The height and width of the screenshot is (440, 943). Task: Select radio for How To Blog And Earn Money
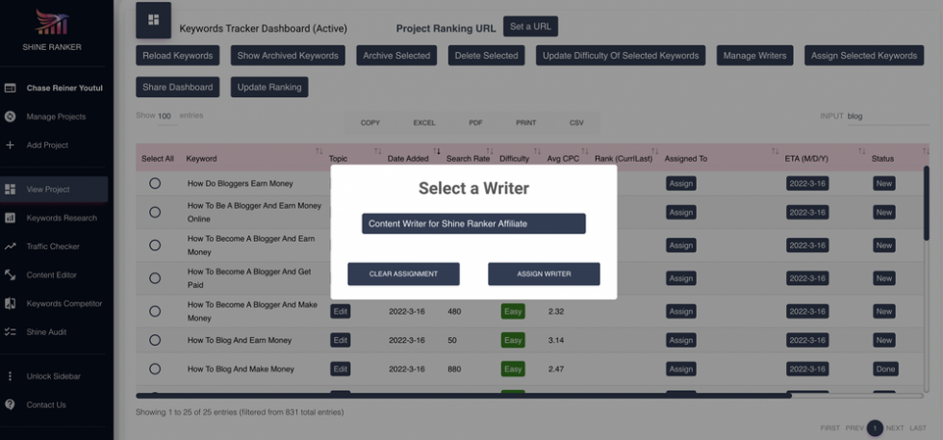155,340
